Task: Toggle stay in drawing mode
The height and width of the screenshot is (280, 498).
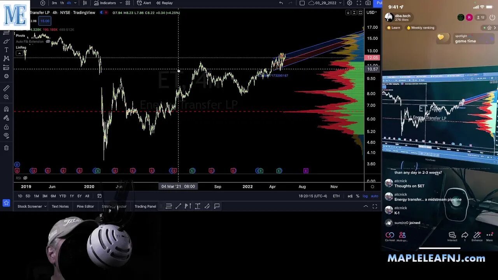Action: point(6,118)
